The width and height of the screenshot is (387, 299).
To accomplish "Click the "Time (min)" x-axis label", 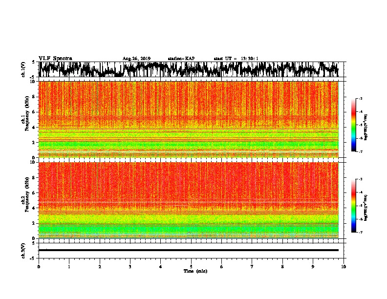I will [x=195, y=271].
